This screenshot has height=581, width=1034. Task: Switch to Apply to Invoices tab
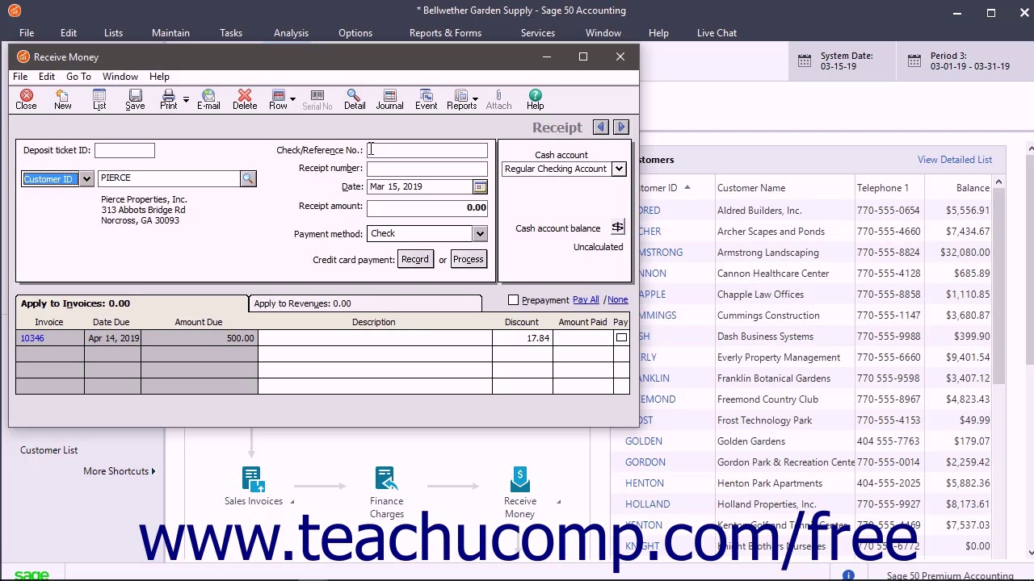coord(132,303)
